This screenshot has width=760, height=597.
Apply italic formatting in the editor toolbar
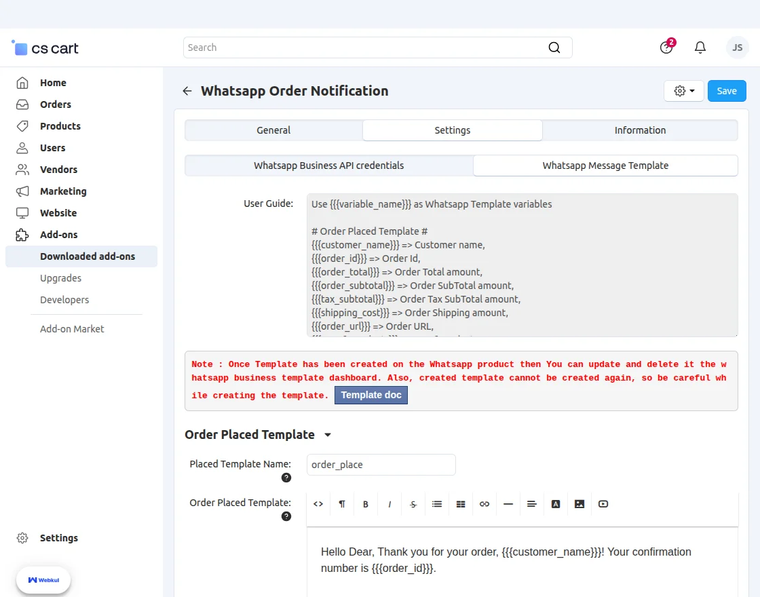tap(389, 504)
